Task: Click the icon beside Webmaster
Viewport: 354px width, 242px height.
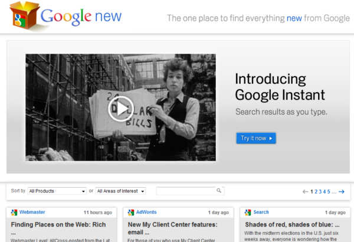Action: (14, 212)
